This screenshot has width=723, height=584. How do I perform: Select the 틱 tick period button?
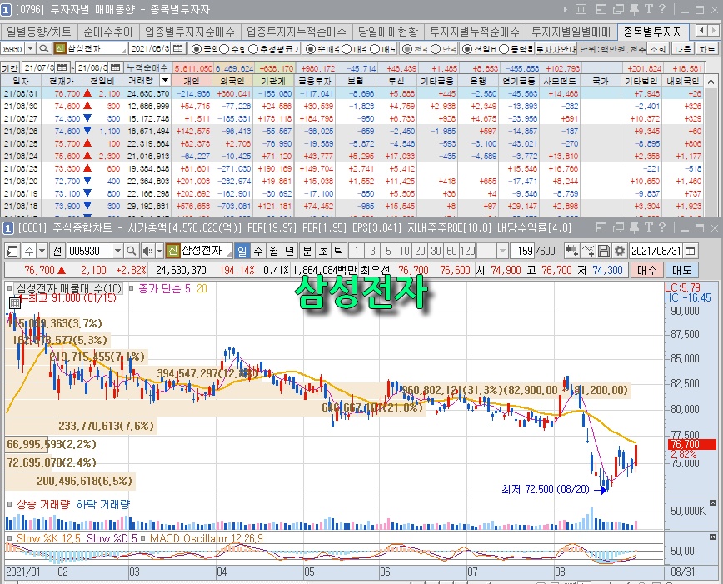[338, 251]
